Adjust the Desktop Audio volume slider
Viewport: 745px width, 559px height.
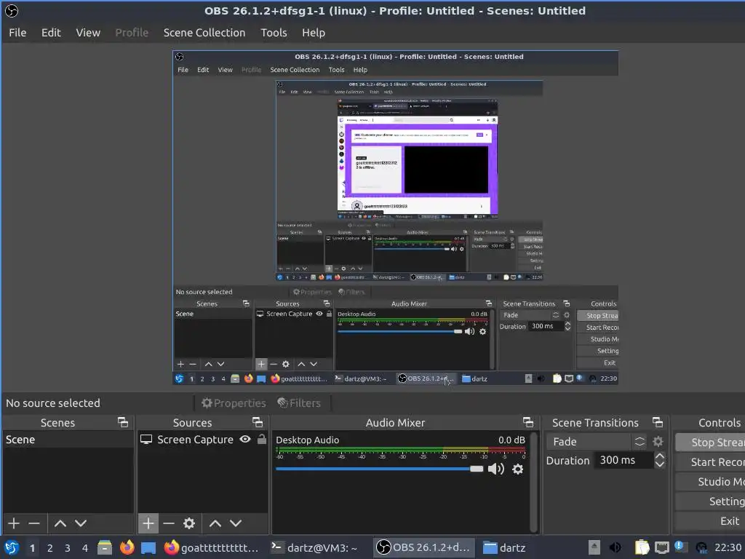[379, 469]
